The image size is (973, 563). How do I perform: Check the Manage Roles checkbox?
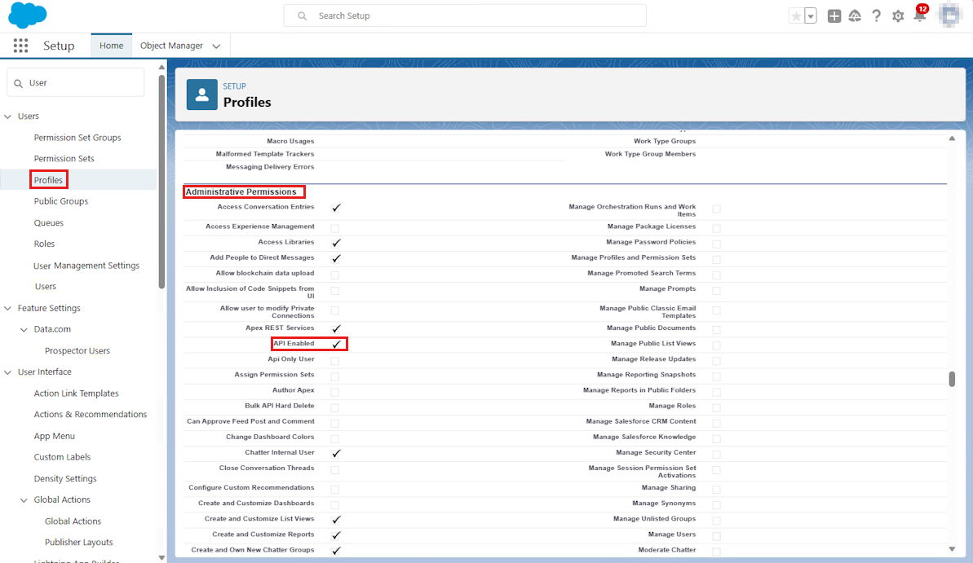pyautogui.click(x=717, y=407)
